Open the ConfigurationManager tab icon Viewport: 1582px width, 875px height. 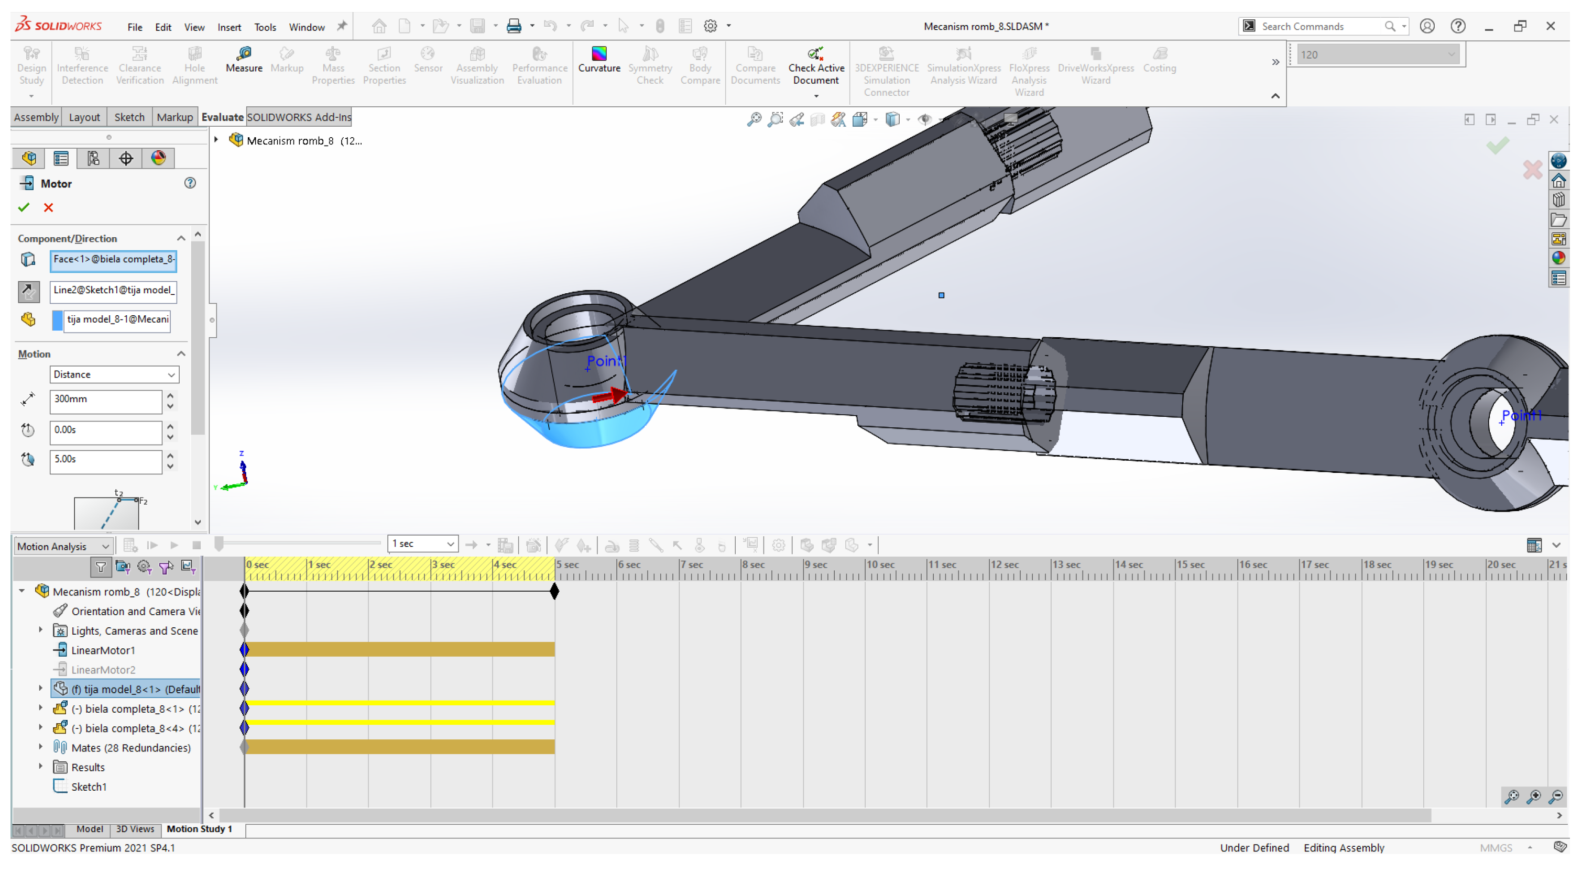(93, 158)
